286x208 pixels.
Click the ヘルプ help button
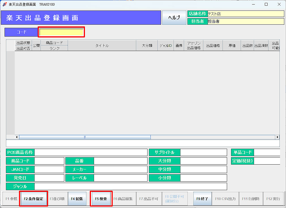(174, 18)
